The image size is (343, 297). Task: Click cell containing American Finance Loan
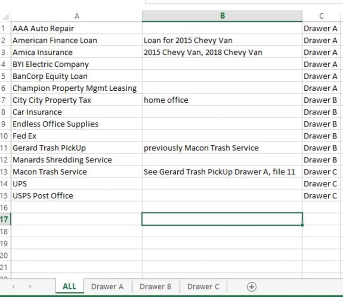click(77, 40)
